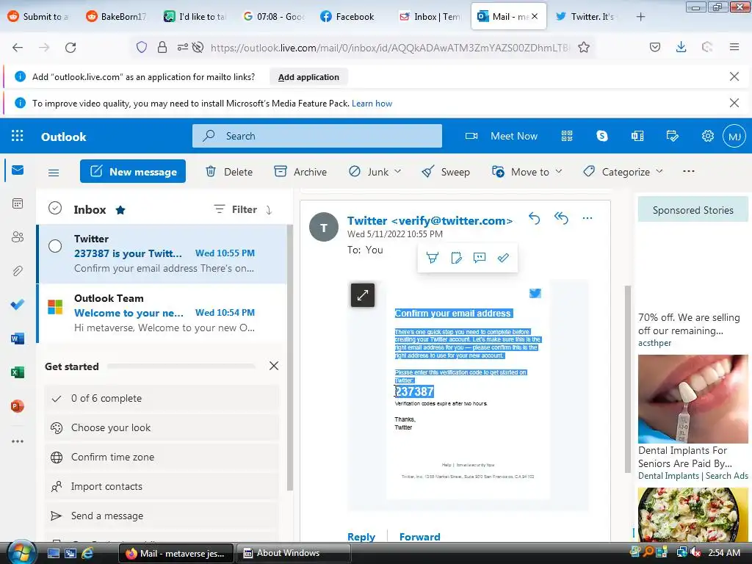Expand the email body with fullscreen arrow icon
This screenshot has width=752, height=564.
tap(363, 295)
